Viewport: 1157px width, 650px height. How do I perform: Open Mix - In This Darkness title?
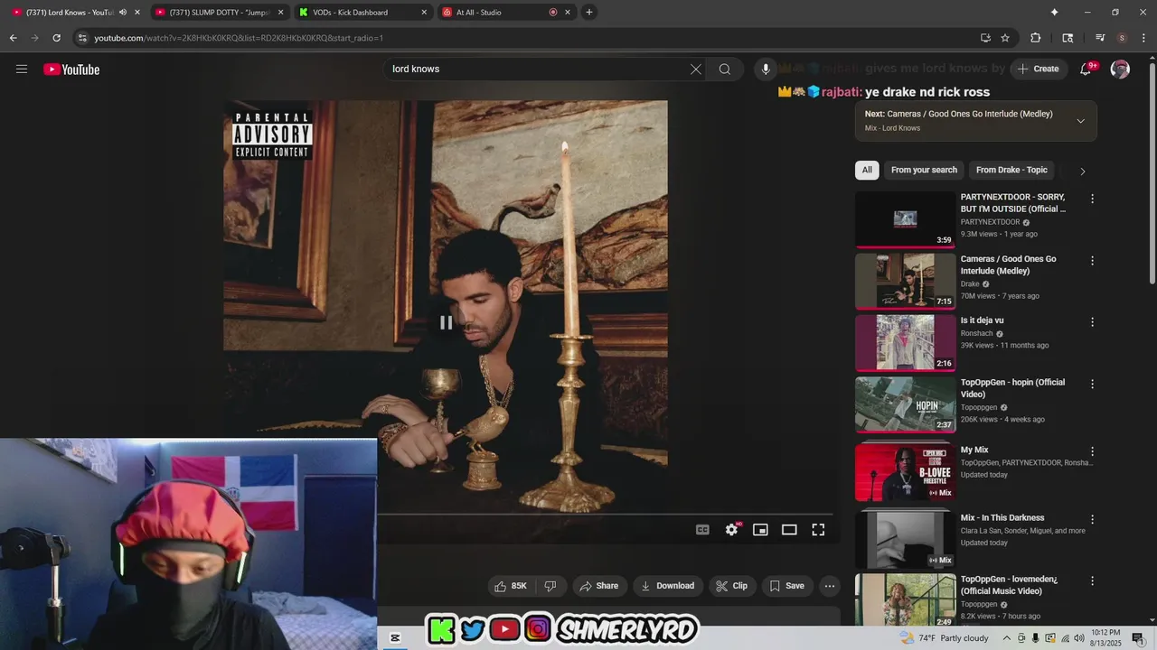coord(1002,518)
